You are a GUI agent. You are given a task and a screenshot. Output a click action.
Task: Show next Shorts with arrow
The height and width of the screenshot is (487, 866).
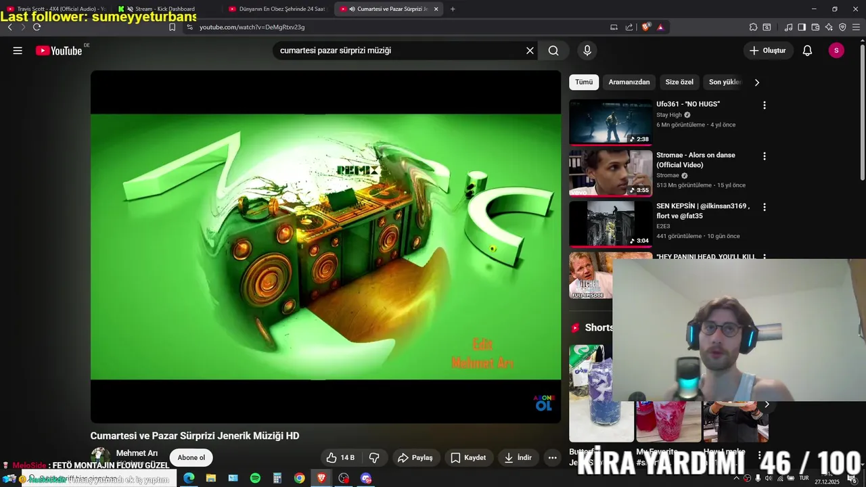click(x=767, y=404)
